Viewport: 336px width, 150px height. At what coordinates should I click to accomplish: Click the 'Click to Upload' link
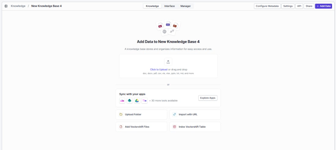point(159,69)
